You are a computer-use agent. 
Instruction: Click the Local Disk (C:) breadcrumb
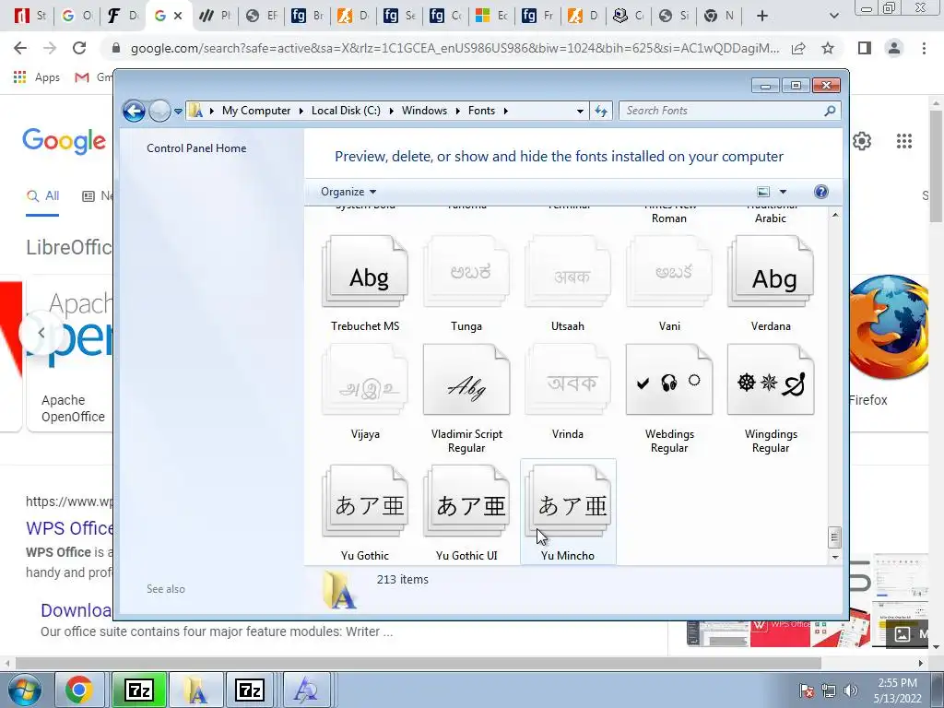[x=347, y=111]
